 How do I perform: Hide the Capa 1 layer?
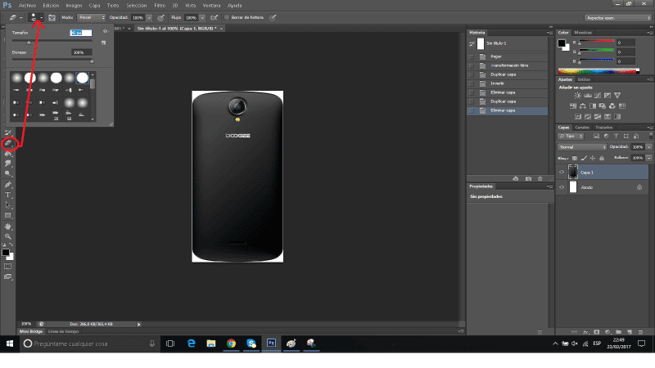[x=562, y=172]
